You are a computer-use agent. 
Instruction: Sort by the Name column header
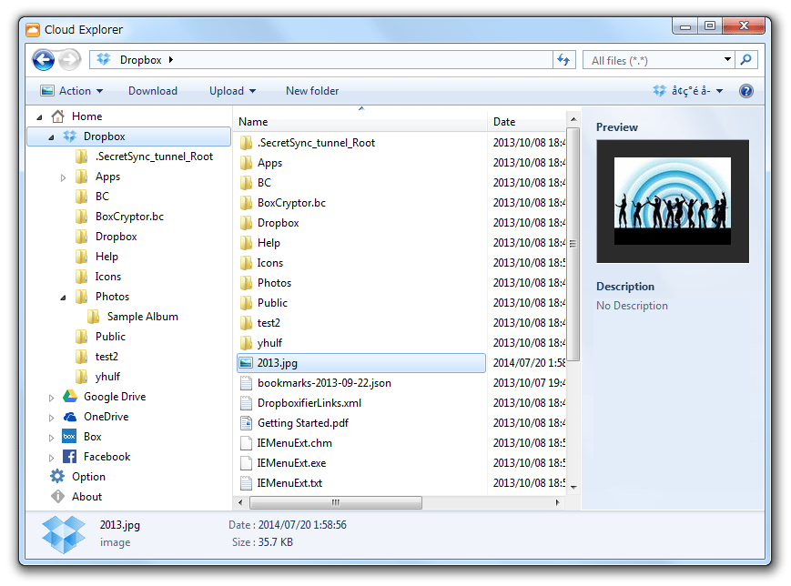tap(360, 122)
